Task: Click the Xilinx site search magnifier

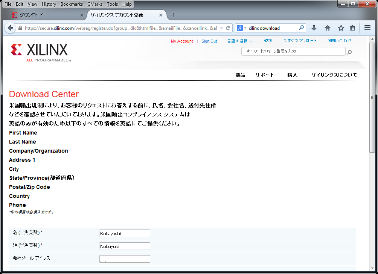Action: click(x=349, y=52)
